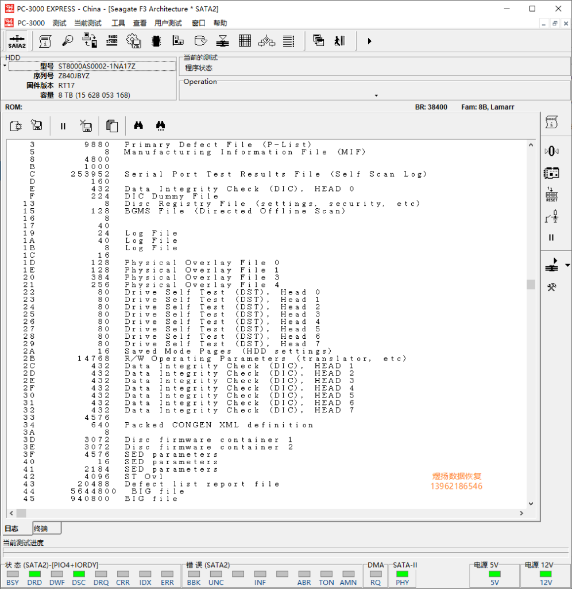The width and height of the screenshot is (572, 589).
Task: Expand the HDD model dropdown arrow
Action: coord(5,66)
